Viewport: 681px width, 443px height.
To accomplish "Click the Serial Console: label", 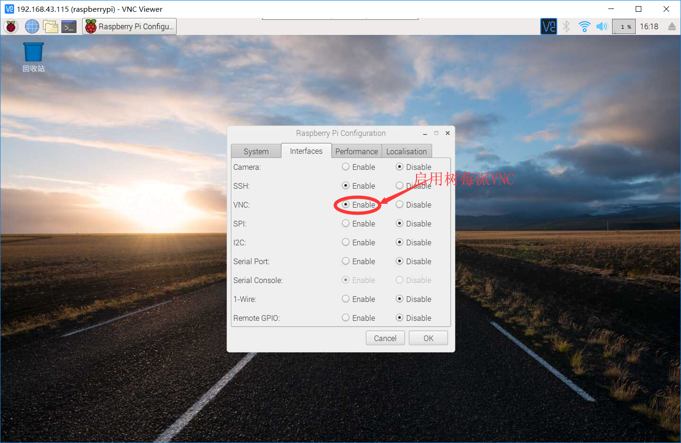I will tap(258, 280).
